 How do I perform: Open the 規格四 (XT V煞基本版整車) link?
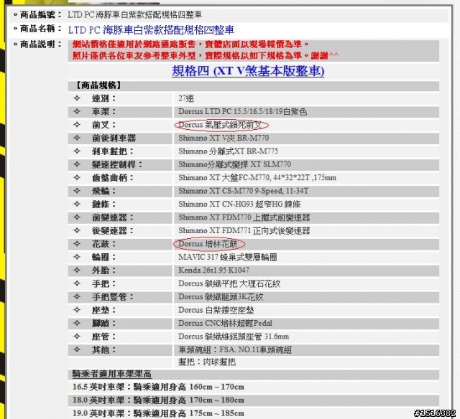(x=248, y=71)
